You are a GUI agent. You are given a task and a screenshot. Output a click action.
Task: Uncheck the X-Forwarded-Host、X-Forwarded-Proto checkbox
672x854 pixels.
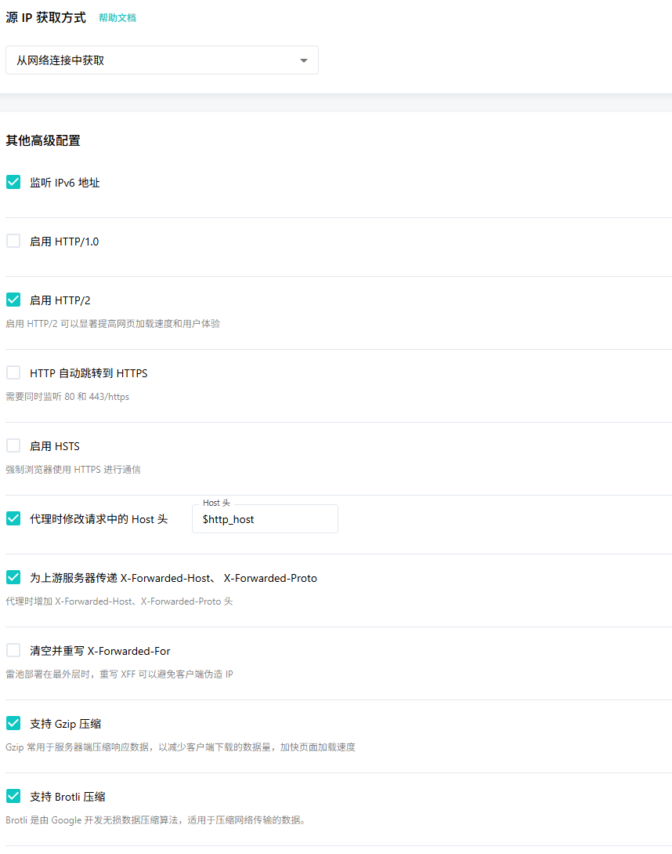[13, 577]
